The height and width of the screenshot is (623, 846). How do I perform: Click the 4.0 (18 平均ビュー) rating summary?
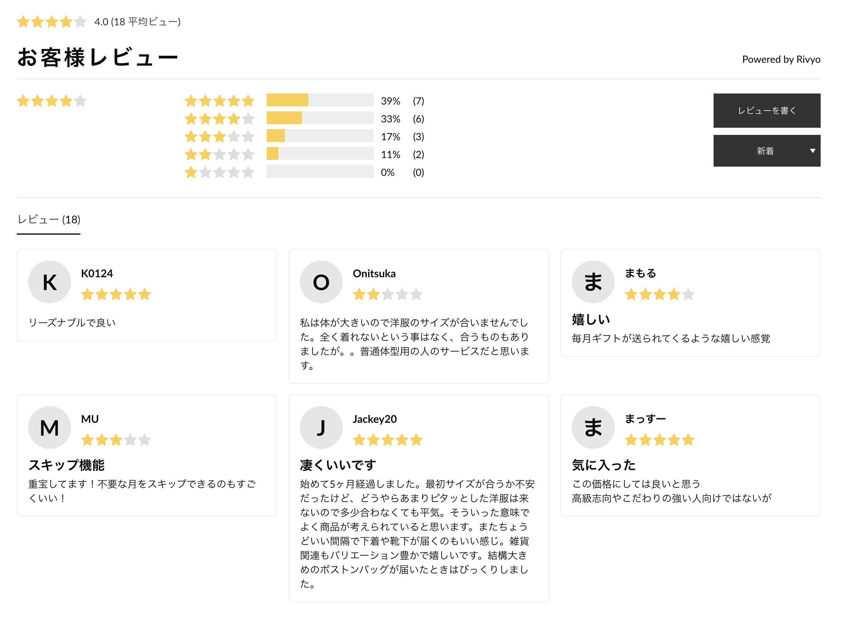[137, 22]
